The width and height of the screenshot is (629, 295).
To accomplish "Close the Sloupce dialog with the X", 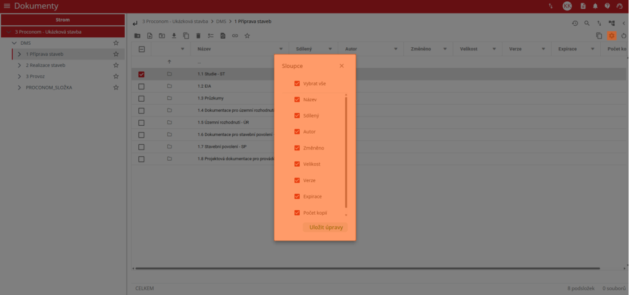I will [342, 66].
